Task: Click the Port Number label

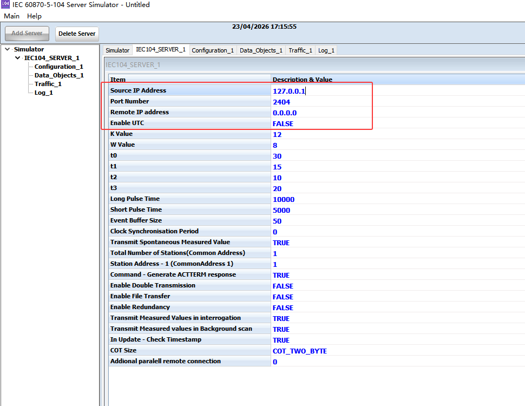Action: tap(129, 101)
